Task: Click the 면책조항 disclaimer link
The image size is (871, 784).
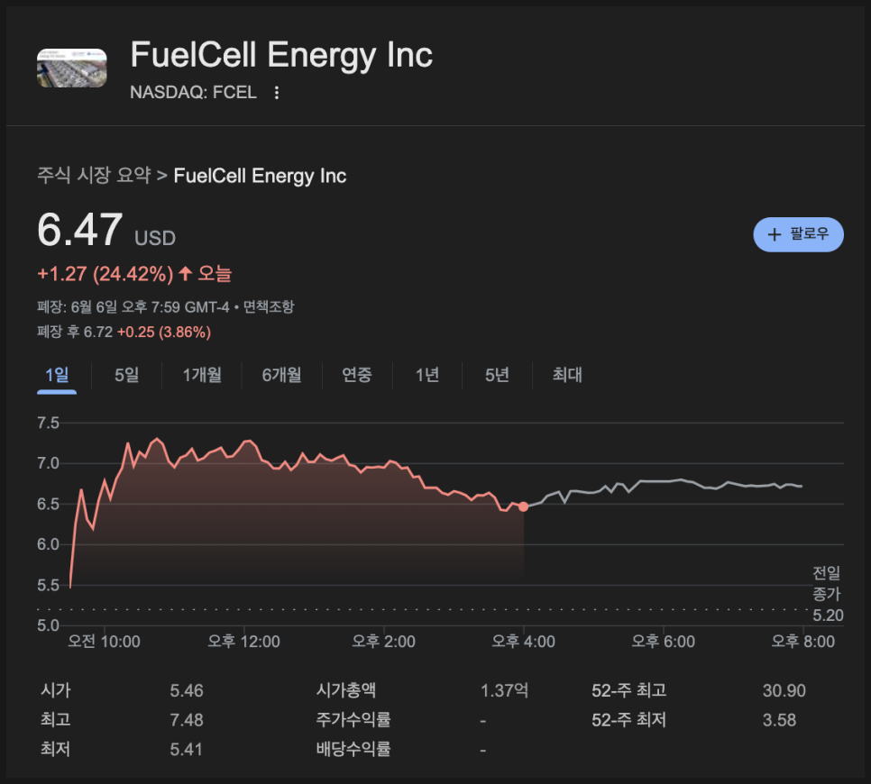Action: 269,307
